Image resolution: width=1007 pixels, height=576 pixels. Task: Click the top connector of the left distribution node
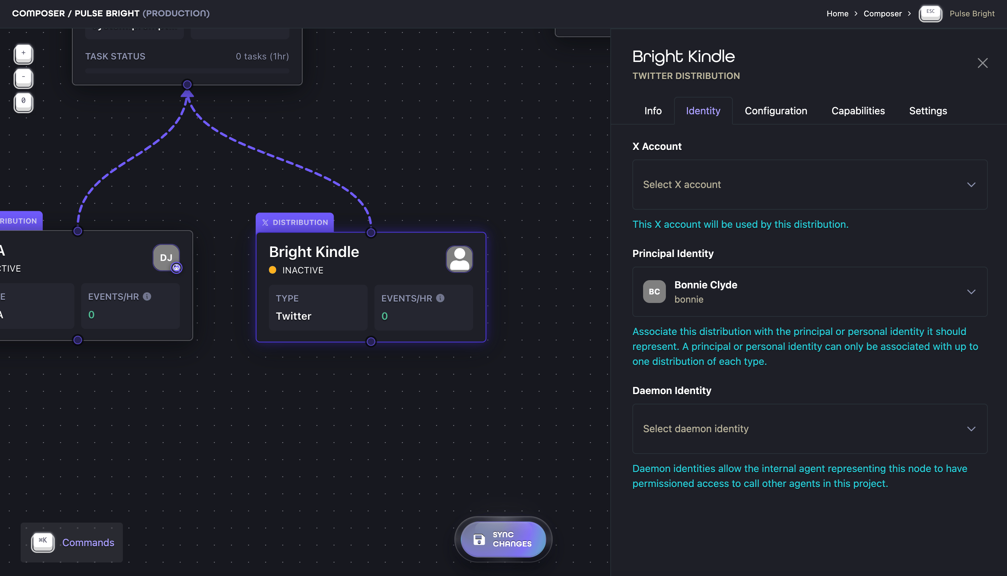(x=78, y=231)
